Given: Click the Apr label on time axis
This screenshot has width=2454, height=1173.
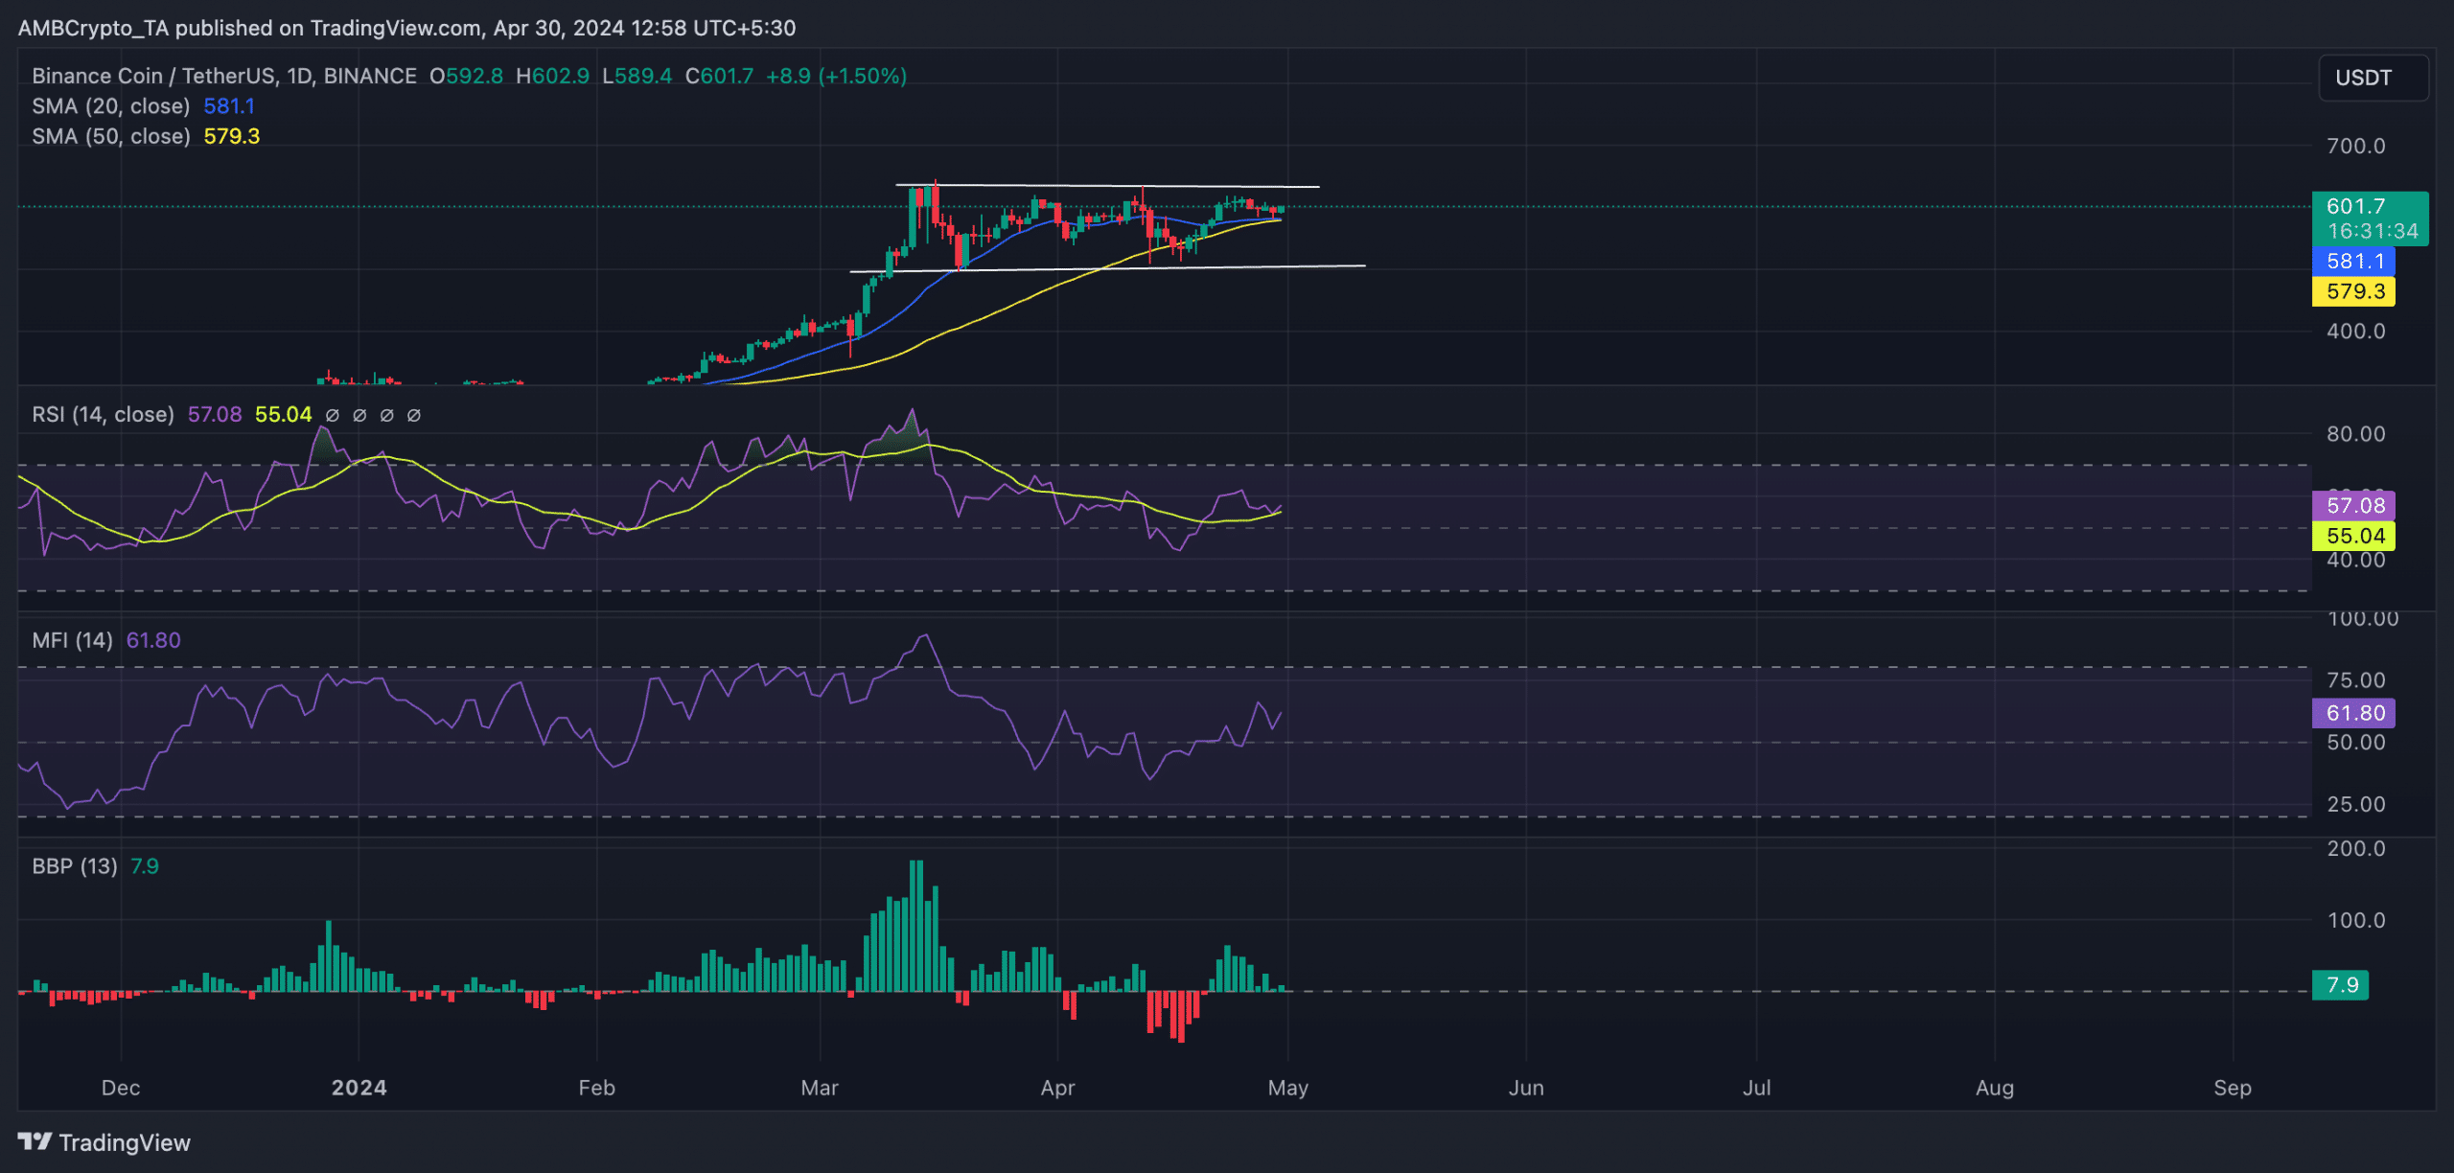Looking at the screenshot, I should tap(1057, 1088).
